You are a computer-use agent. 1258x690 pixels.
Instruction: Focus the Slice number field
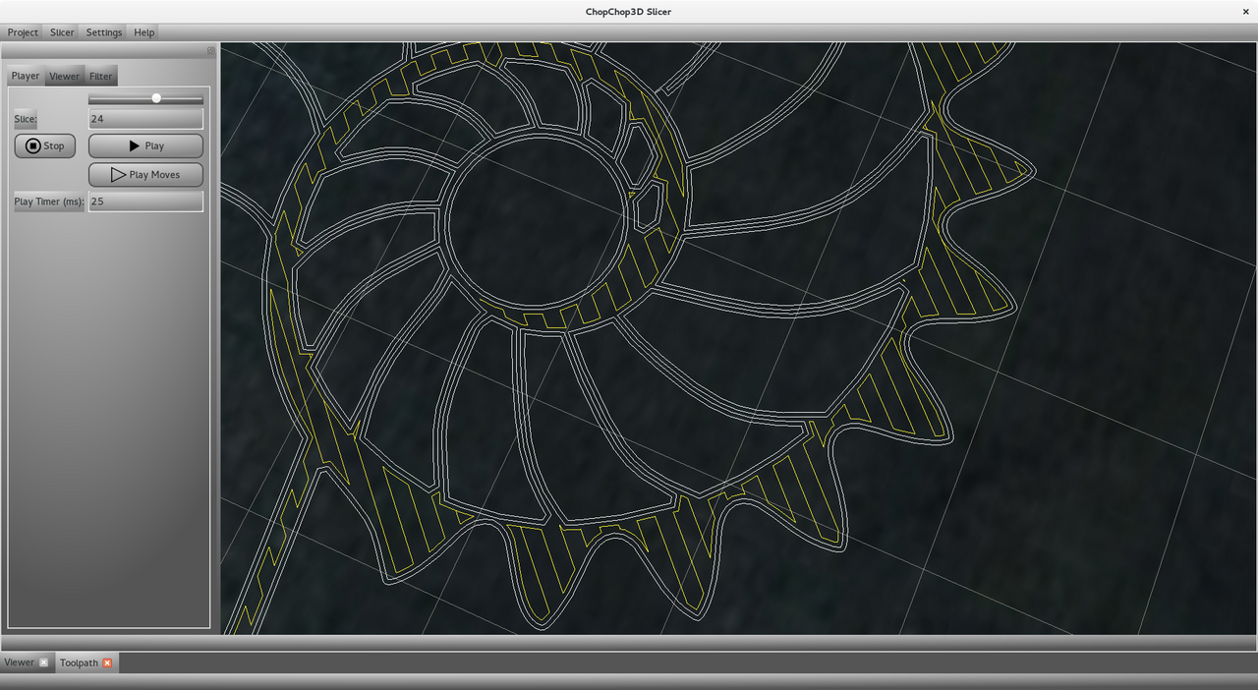[145, 119]
